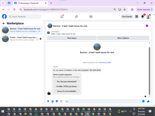
Task: Click the Action required button
Action: point(144,10)
